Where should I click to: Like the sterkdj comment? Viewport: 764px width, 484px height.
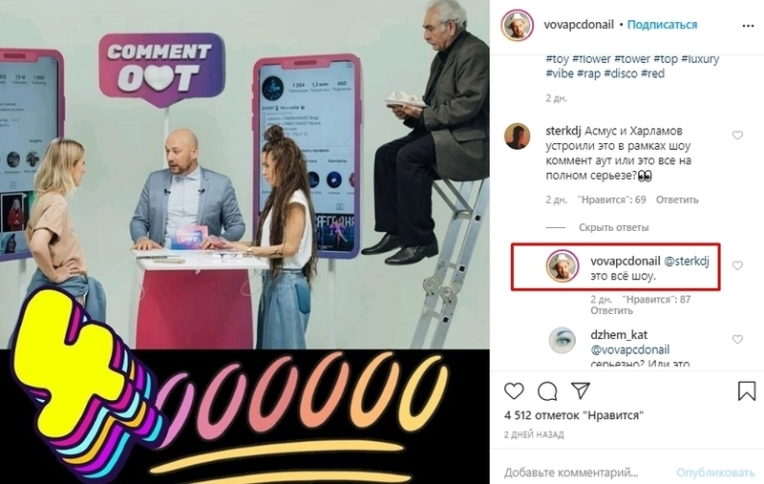[x=737, y=136]
